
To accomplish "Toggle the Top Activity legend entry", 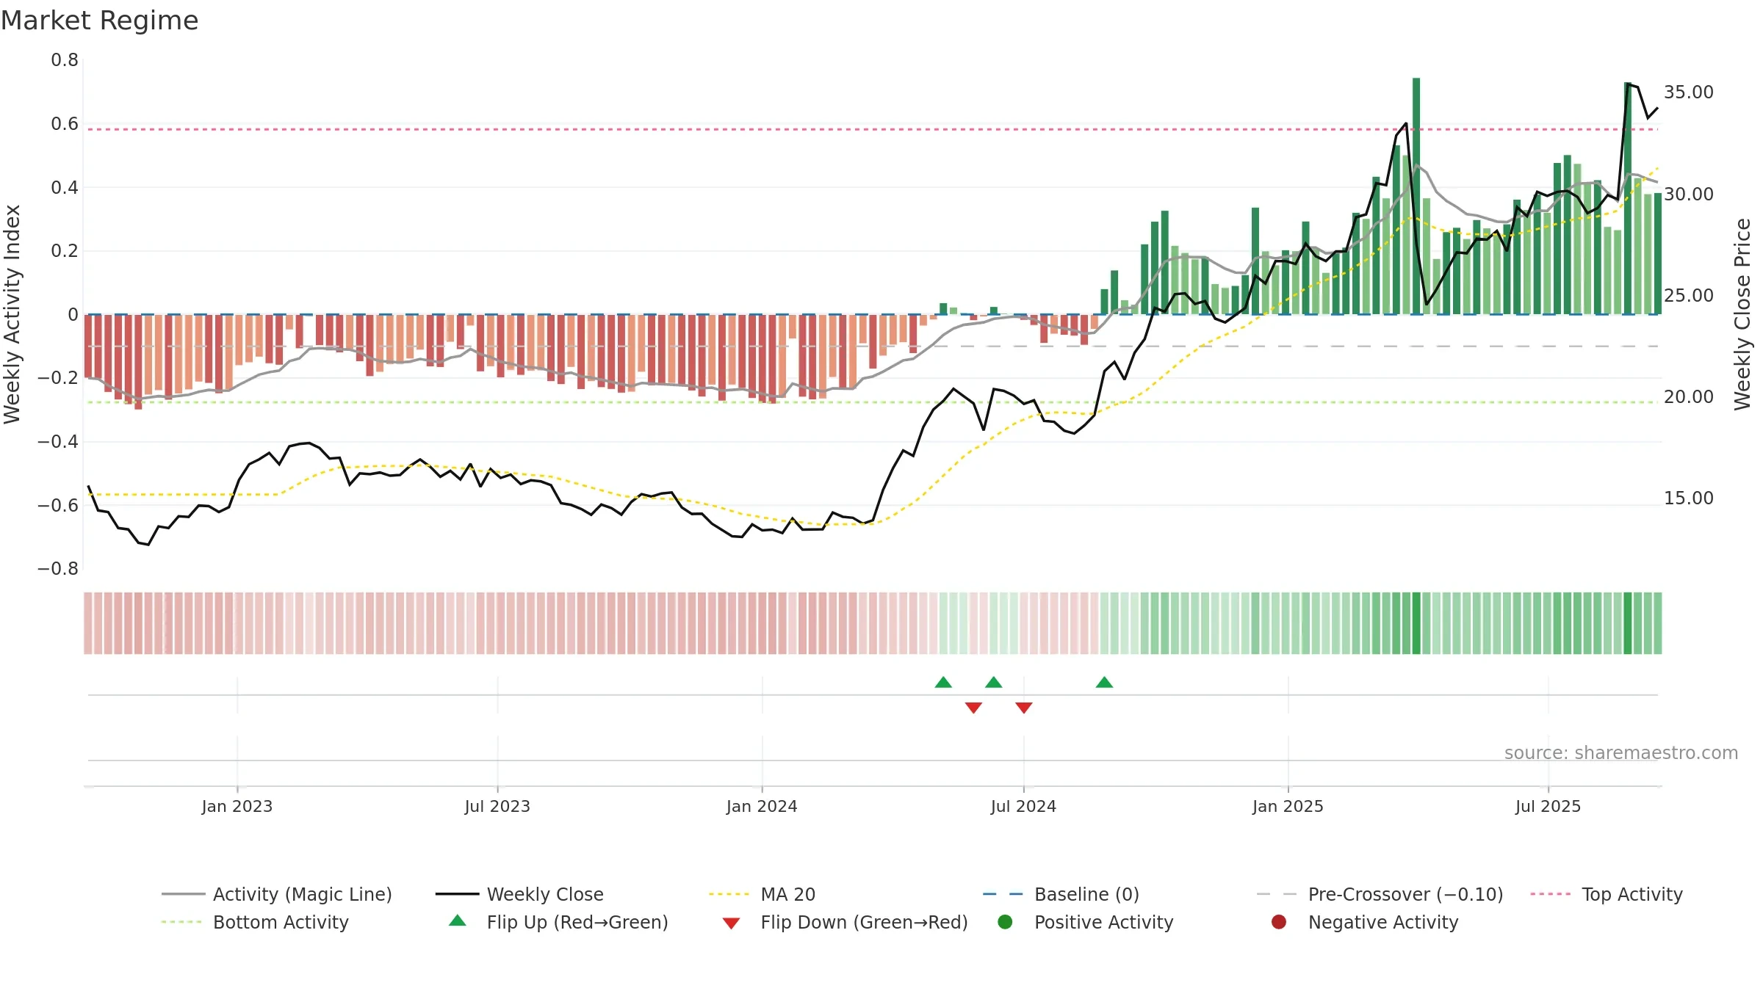I will (x=1607, y=894).
